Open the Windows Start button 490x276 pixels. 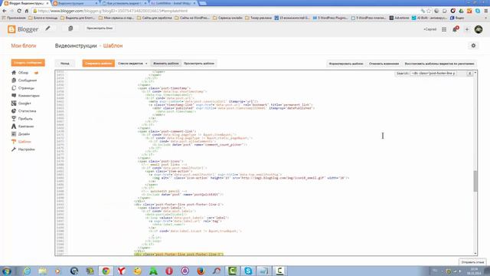[x=7, y=271]
